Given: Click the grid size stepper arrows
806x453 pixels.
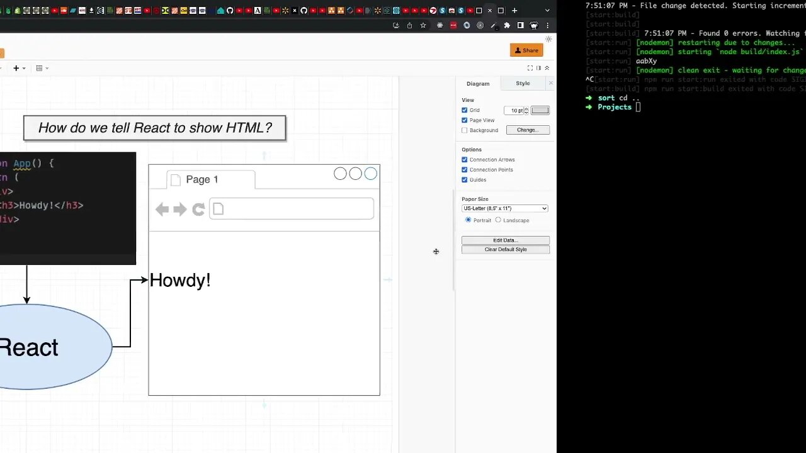Looking at the screenshot, I should 526,110.
